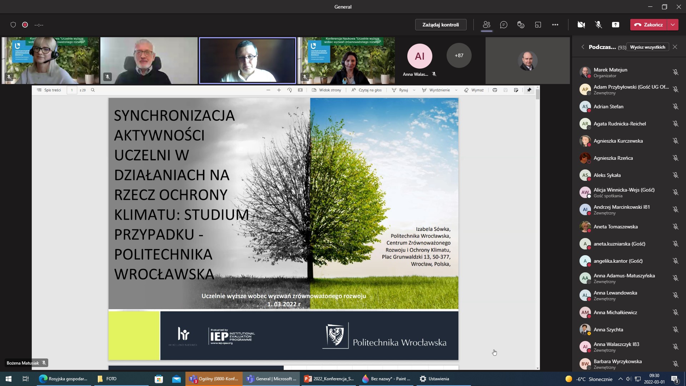The image size is (686, 386).
Task: Mute Marek Matejun's microphone
Action: coord(676,72)
